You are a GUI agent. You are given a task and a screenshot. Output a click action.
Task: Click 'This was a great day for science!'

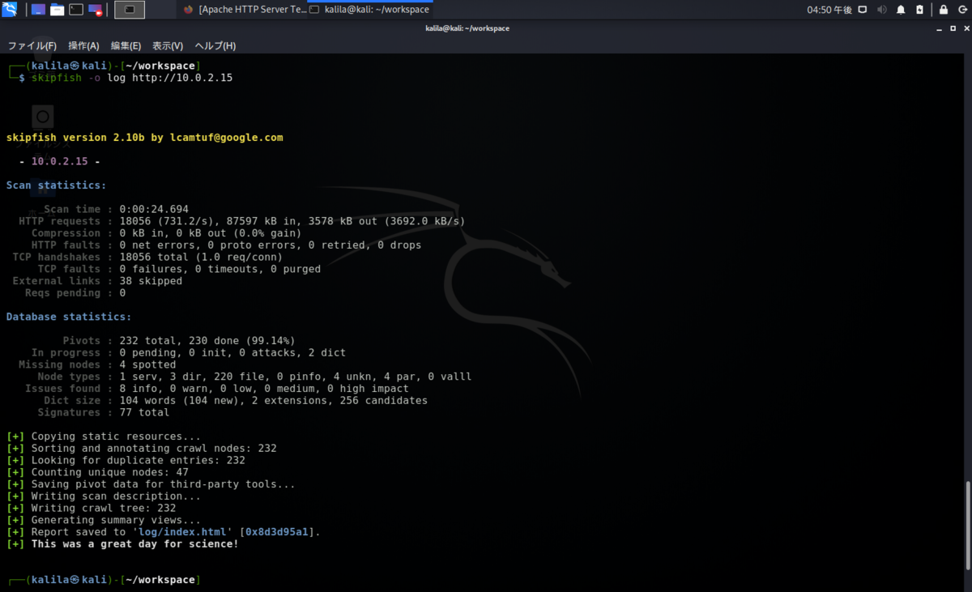135,544
